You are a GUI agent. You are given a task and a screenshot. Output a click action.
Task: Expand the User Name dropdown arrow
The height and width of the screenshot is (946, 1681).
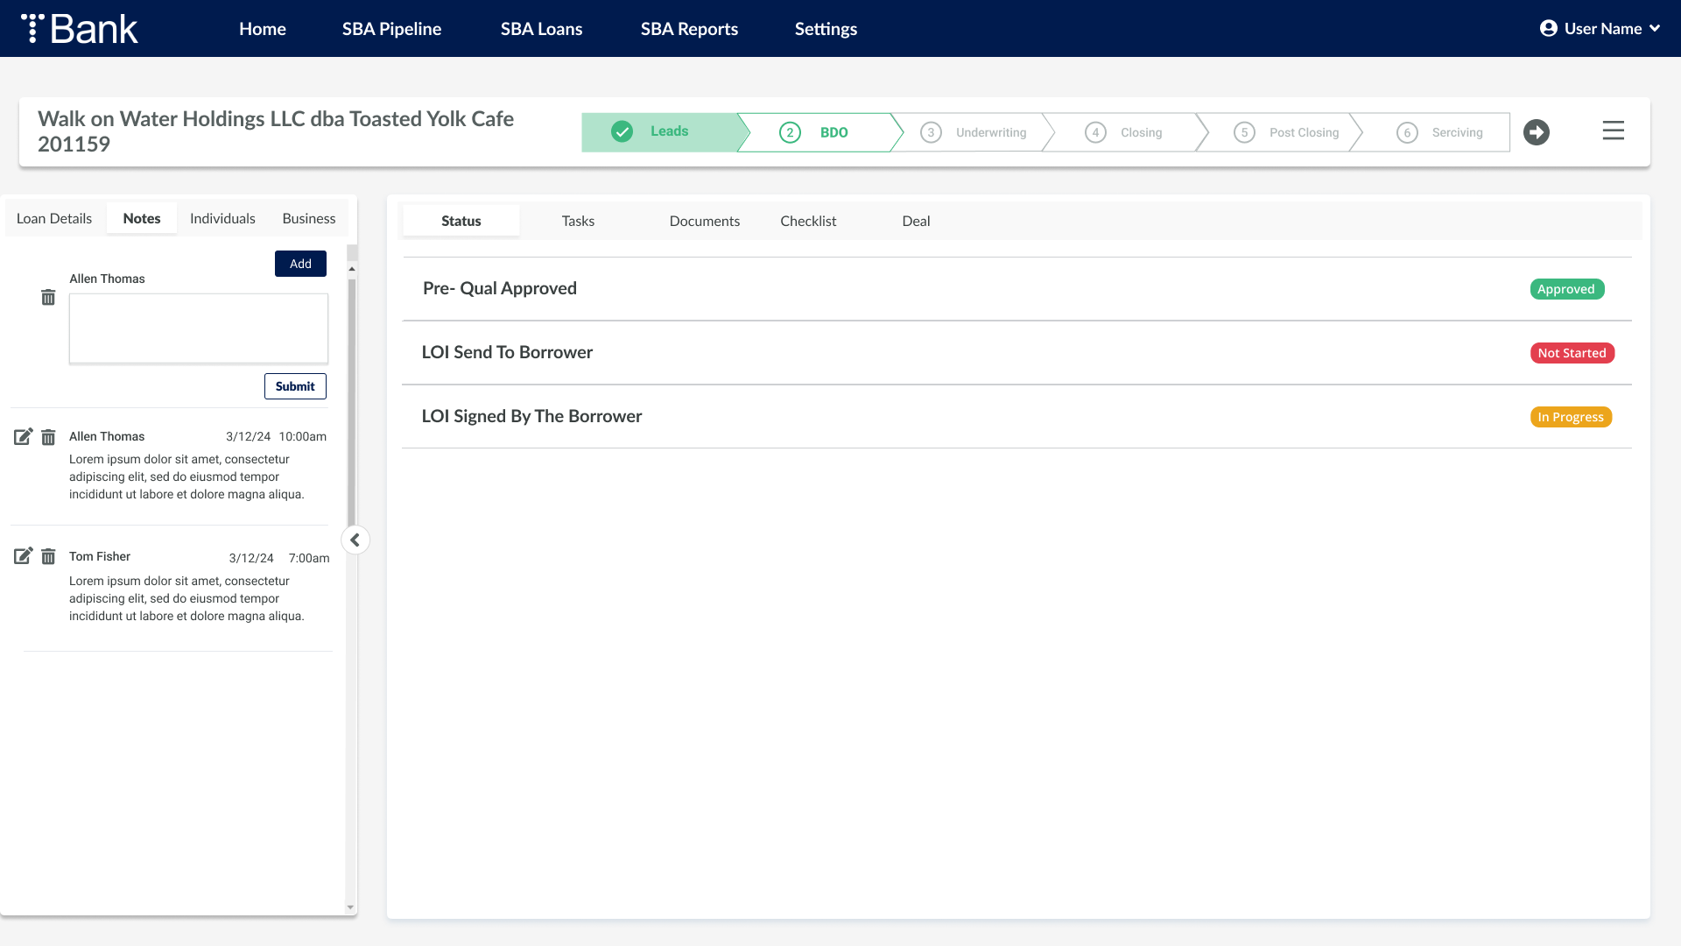click(x=1655, y=29)
